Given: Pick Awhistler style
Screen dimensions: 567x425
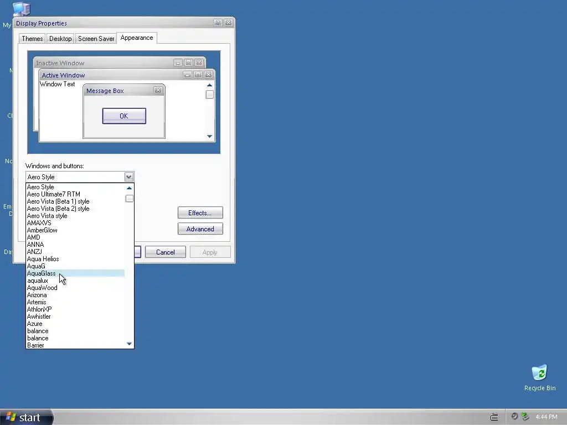Looking at the screenshot, I should (75, 317).
